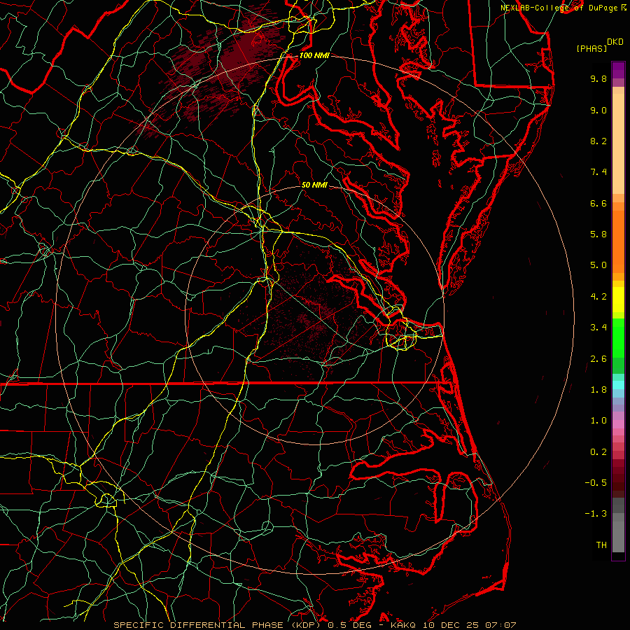Click the pink band of the color legend
The height and width of the screenshot is (630, 630).
coord(618,424)
